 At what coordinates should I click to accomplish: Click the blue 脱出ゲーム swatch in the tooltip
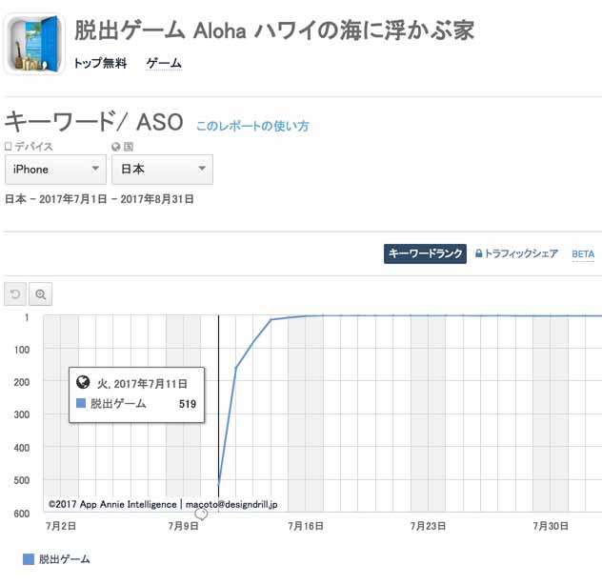coord(81,404)
